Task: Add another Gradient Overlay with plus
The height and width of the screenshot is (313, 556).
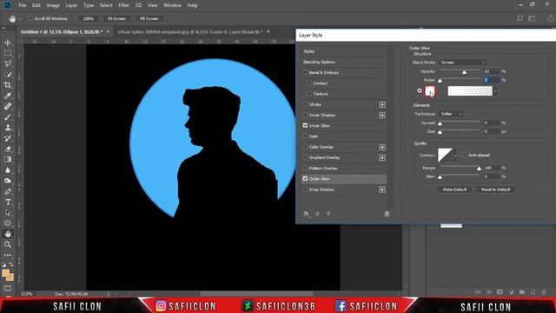Action: tap(382, 157)
